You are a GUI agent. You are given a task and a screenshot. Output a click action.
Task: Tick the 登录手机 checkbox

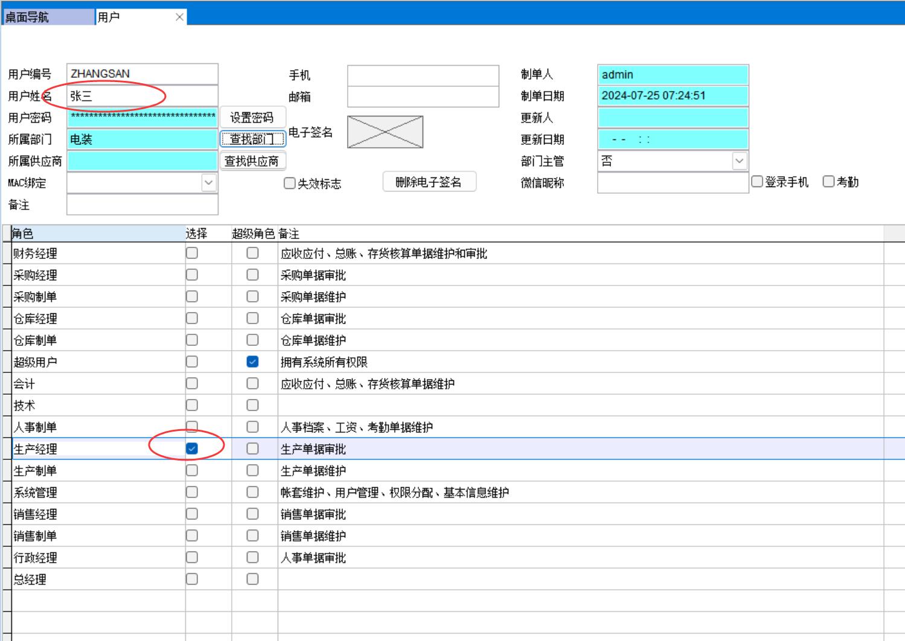tap(757, 182)
